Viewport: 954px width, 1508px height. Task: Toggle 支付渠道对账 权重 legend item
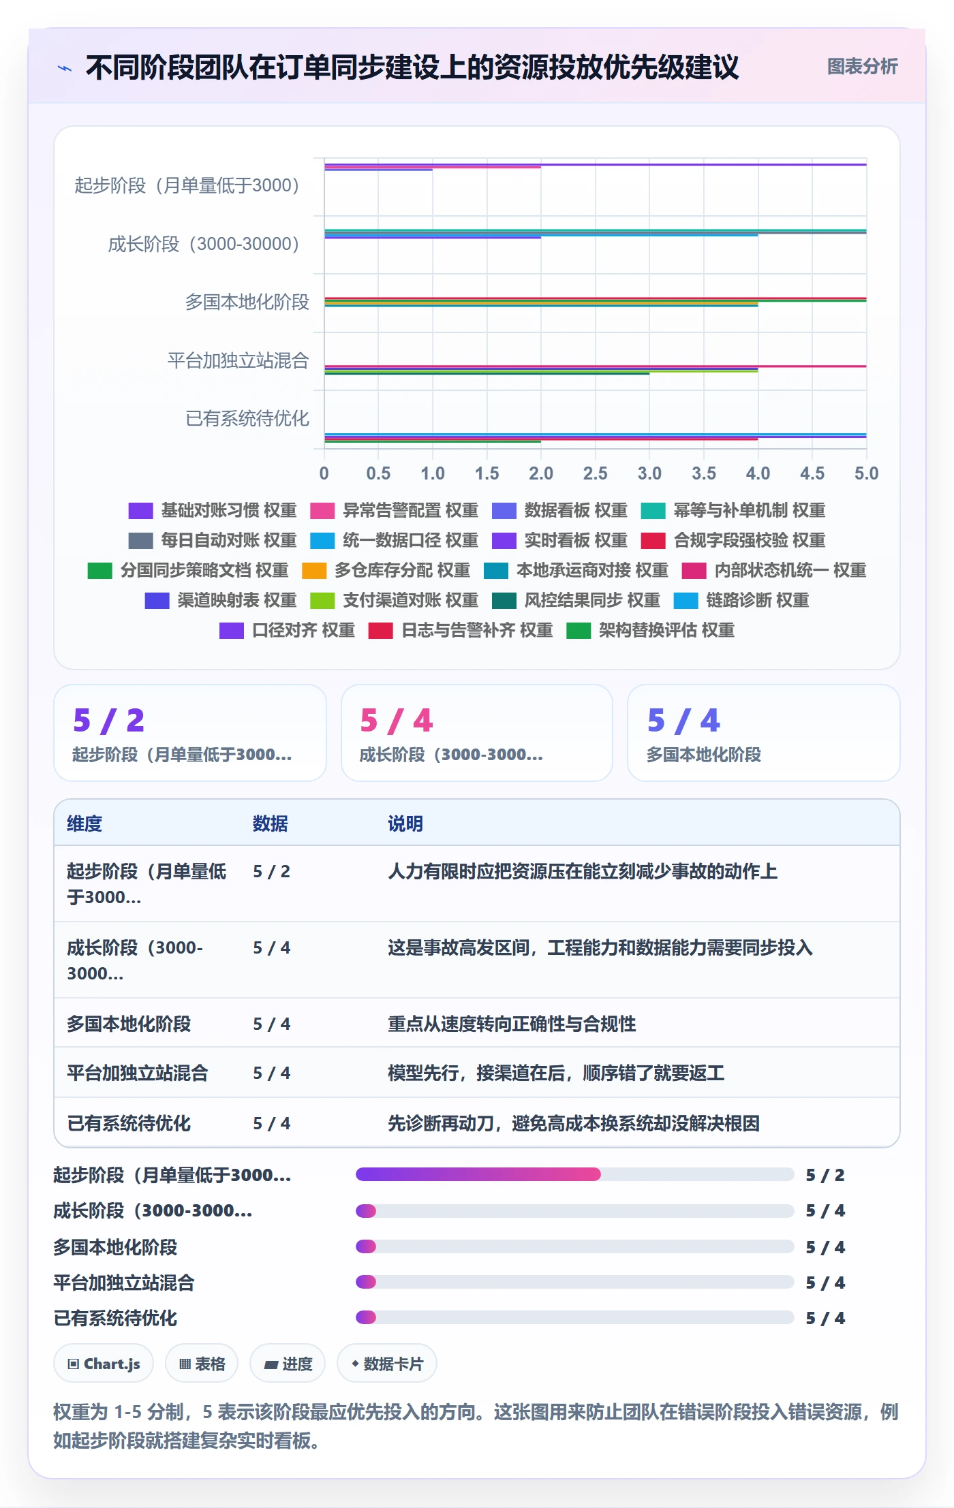pos(394,600)
